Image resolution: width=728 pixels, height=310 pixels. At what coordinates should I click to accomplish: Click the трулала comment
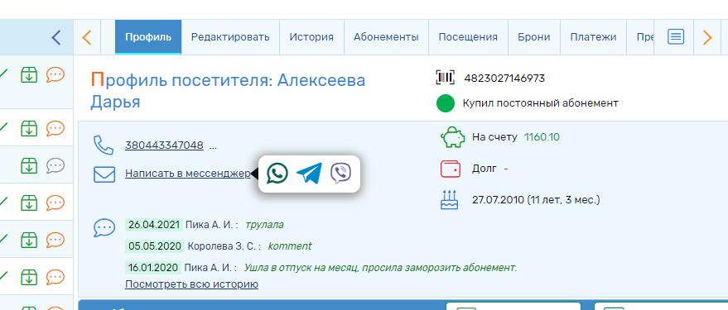click(x=264, y=225)
